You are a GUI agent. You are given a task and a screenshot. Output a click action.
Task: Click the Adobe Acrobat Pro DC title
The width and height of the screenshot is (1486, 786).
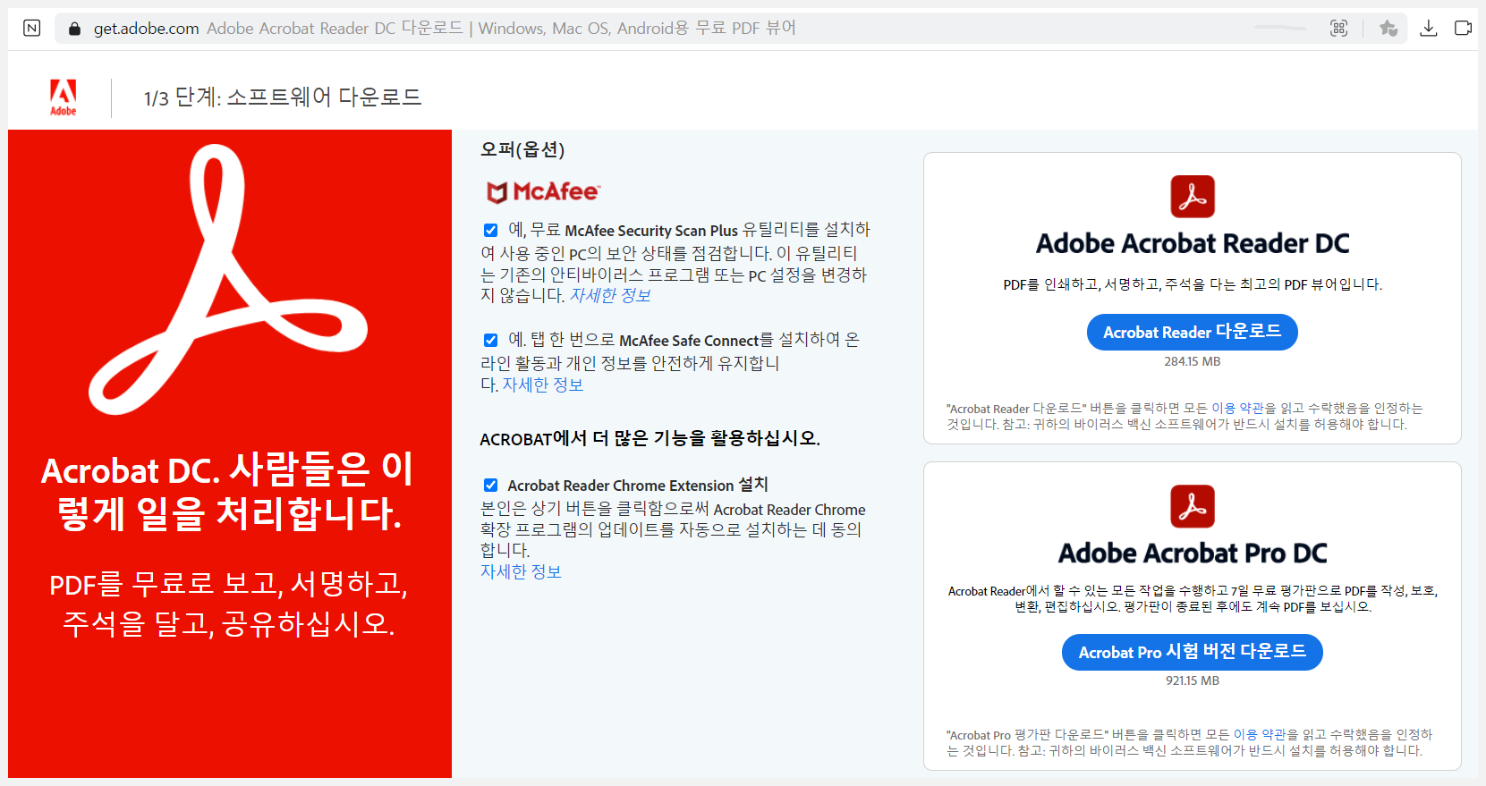(x=1193, y=553)
